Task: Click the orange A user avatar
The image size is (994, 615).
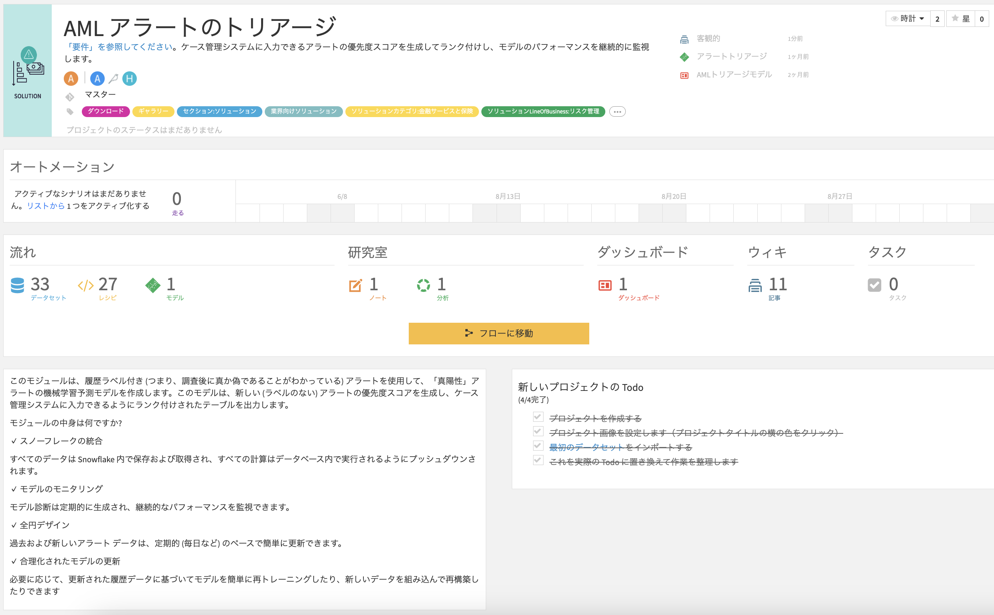Action: (x=71, y=79)
